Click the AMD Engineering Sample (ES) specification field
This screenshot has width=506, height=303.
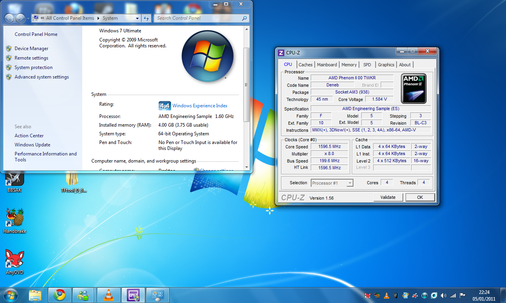(x=371, y=108)
